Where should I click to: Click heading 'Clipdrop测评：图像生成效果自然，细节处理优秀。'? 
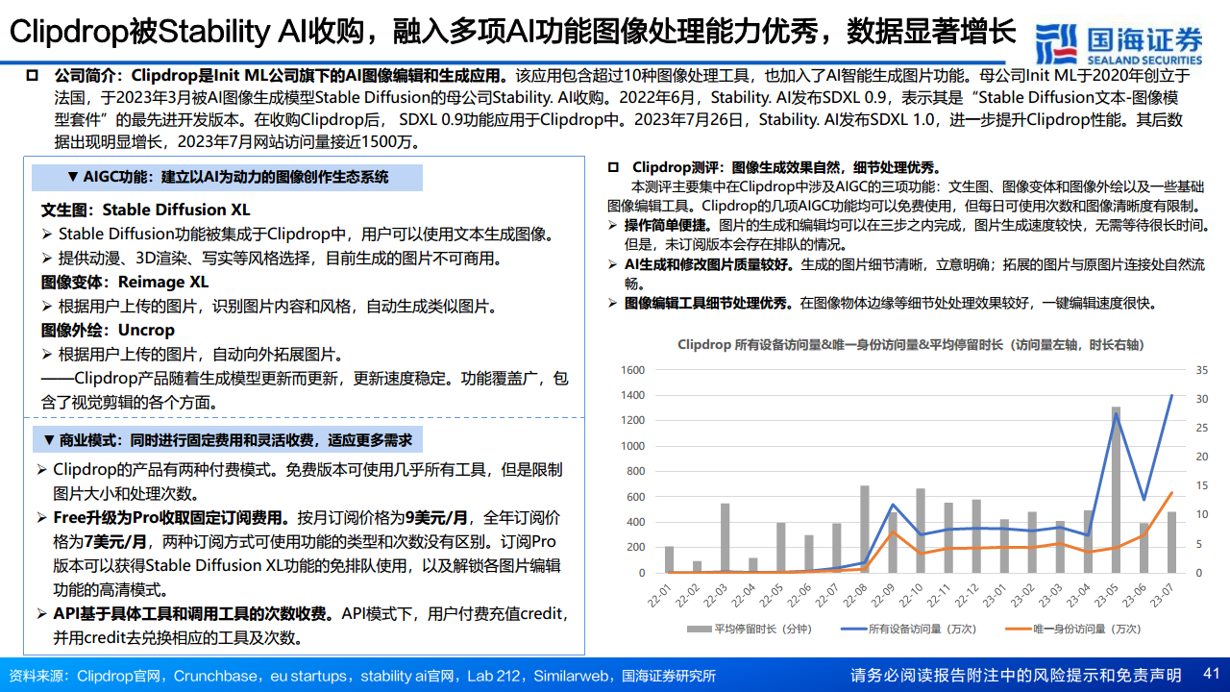tap(788, 167)
